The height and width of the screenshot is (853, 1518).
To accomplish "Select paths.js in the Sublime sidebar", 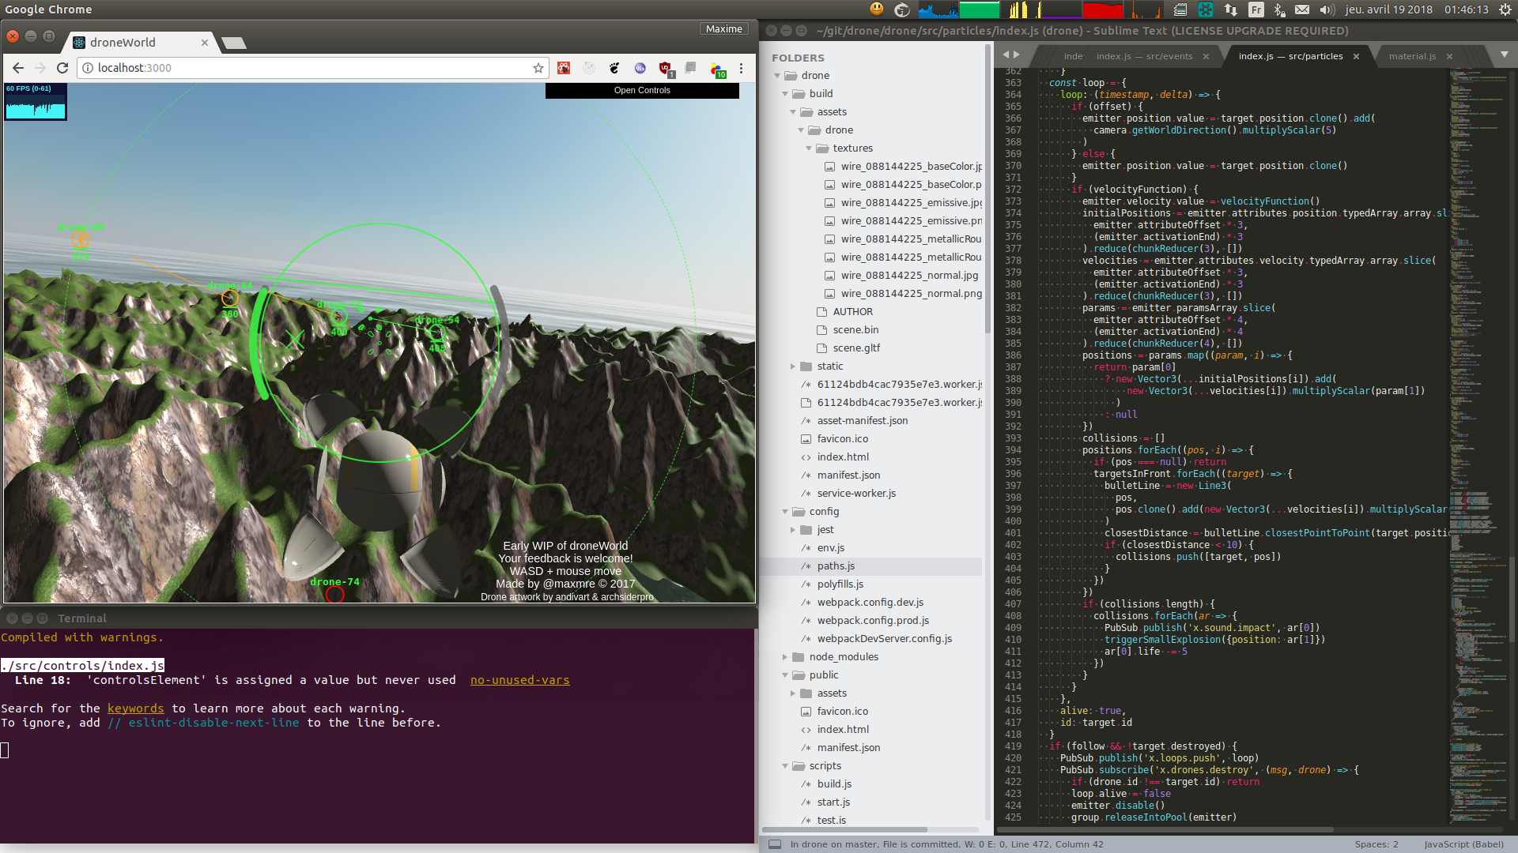I will point(836,566).
